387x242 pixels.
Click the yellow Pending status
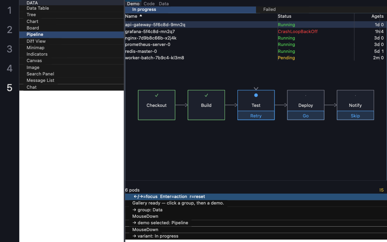point(286,58)
